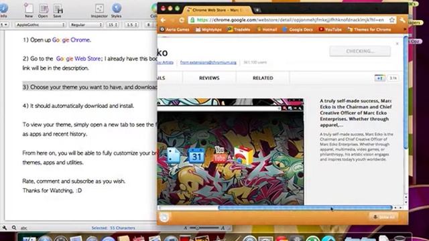429x241 pixels.
Task: Reload the Chrome Web Store page
Action: pyautogui.click(x=182, y=20)
